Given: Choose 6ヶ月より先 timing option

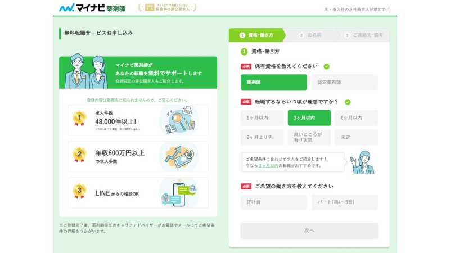Looking at the screenshot, I should coord(262,137).
